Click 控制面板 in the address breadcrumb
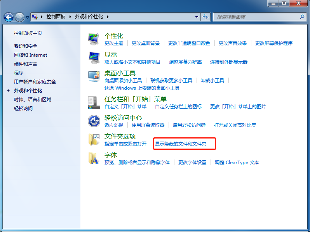This screenshot has height=232, width=310. point(56,17)
